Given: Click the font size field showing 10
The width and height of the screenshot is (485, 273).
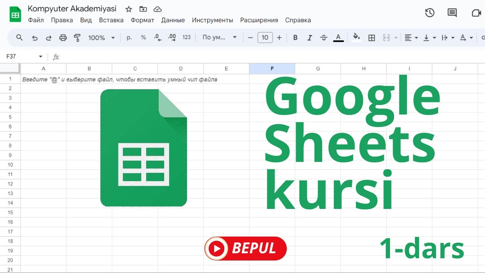Looking at the screenshot, I should click(x=265, y=38).
